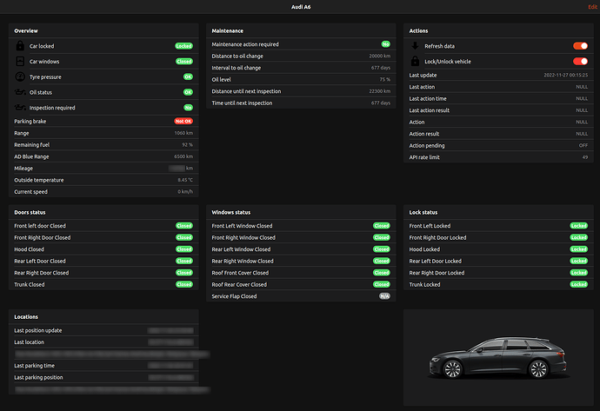This screenshot has height=411, width=600.
Task: Click the Service Flap Closed N/A badge
Action: point(383,296)
